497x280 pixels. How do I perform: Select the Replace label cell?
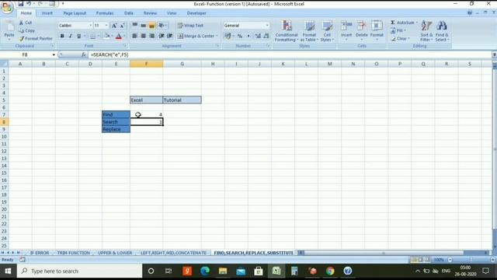point(116,129)
